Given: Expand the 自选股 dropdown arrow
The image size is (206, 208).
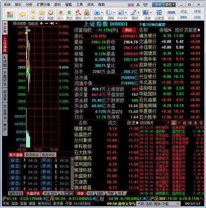Looking at the screenshot, I should click(102, 13).
